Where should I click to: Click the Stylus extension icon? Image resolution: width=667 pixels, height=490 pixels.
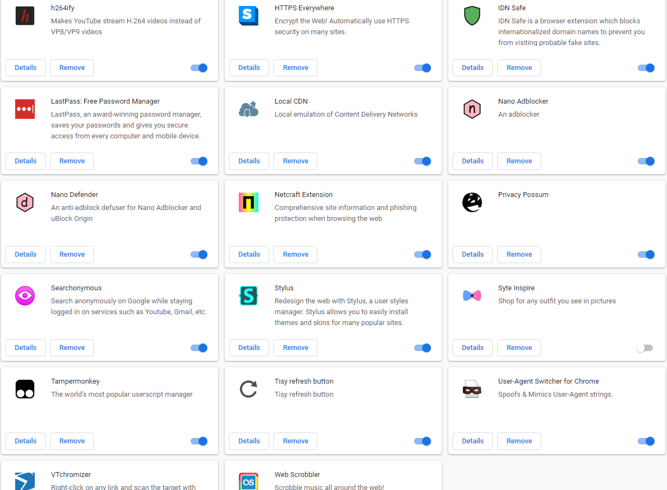click(x=249, y=296)
